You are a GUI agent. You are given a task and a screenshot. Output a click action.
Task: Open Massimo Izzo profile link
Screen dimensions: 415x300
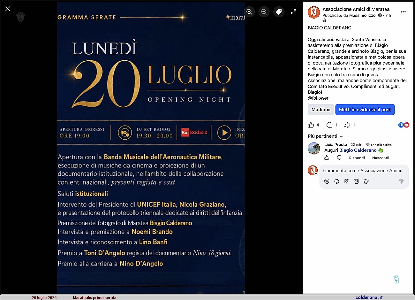coord(362,15)
